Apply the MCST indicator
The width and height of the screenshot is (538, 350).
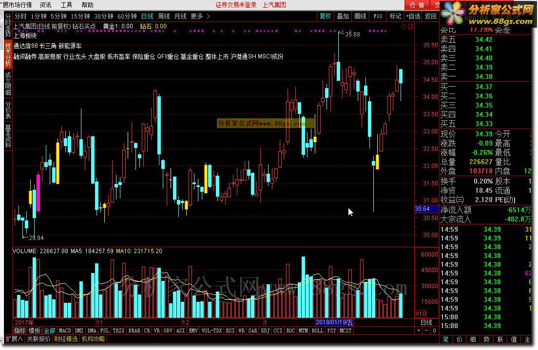click(346, 331)
